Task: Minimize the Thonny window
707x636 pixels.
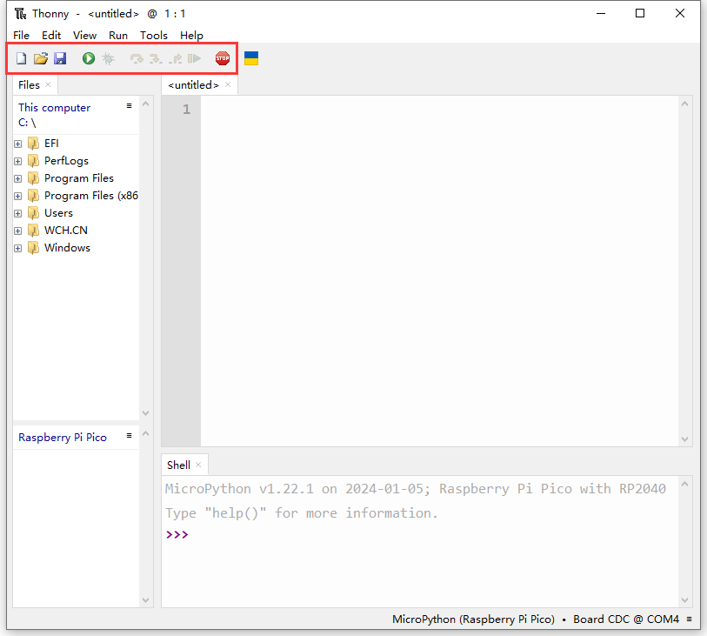Action: coord(601,14)
